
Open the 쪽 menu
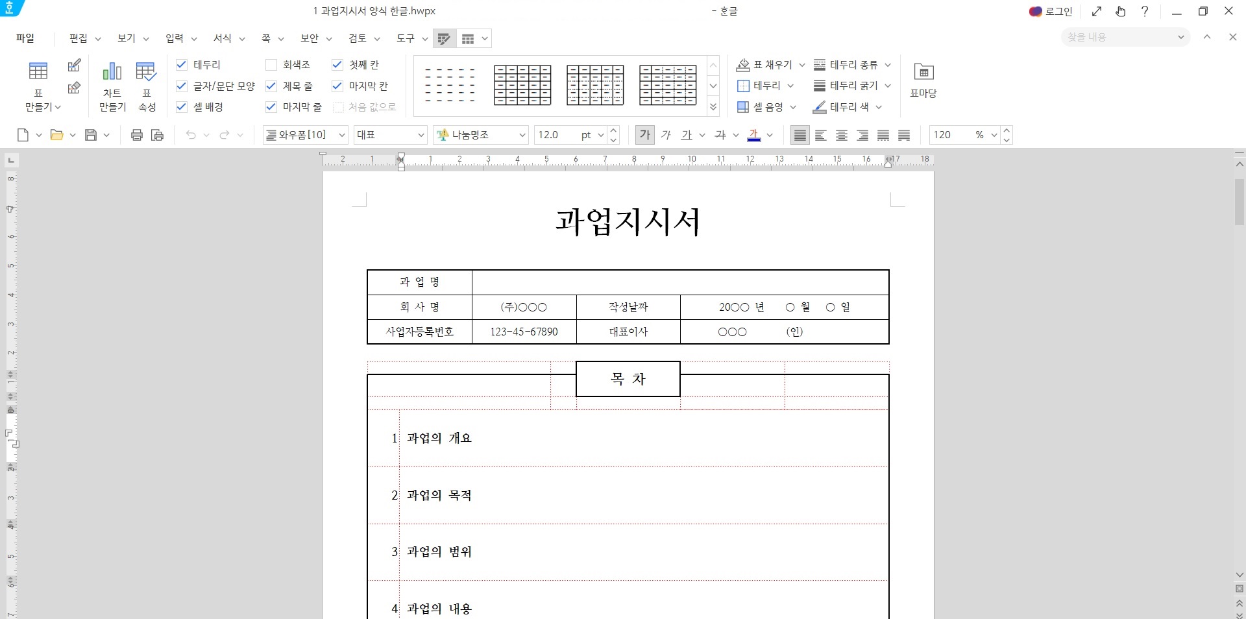point(266,38)
